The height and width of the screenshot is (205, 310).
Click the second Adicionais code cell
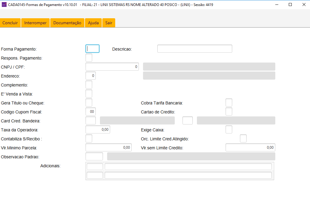click(95, 175)
